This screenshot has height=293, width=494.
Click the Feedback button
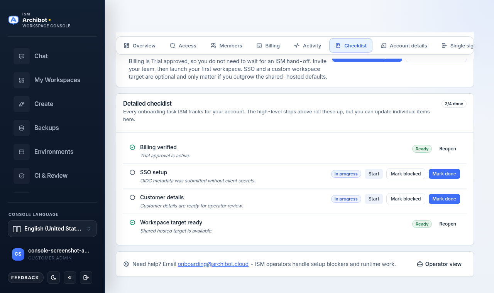[x=25, y=278]
